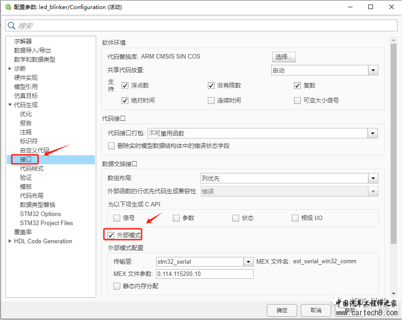Open STM32 Options page
Screen dimensions: 402x320
(40, 214)
